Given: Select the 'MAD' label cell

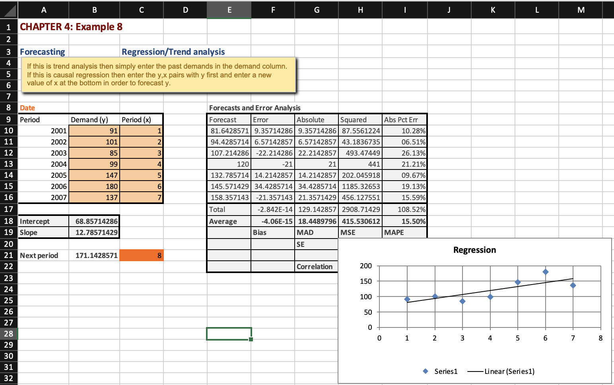Looking at the screenshot, I should coord(317,232).
